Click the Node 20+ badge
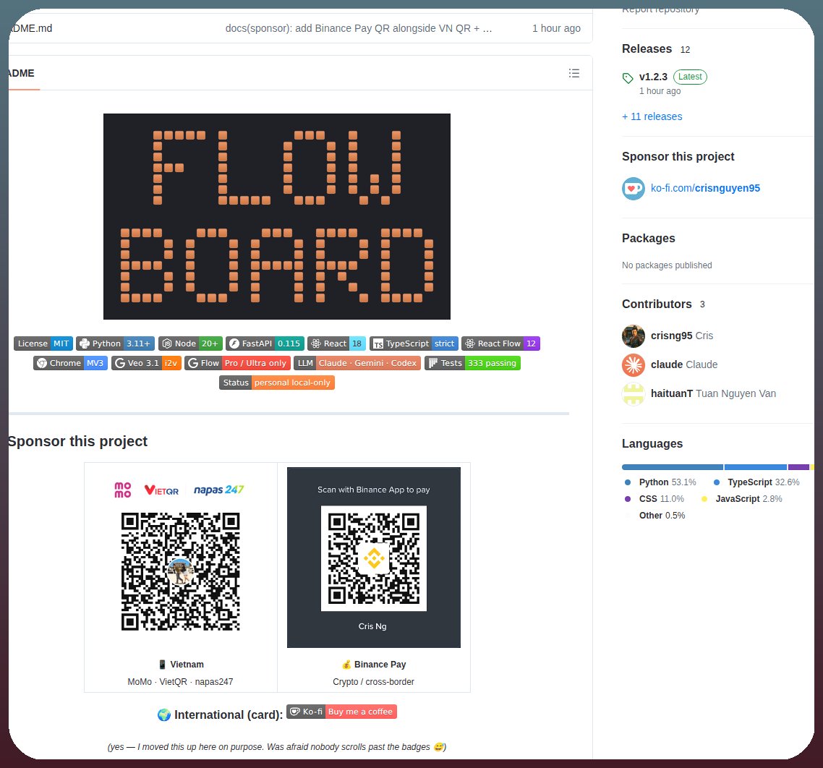The width and height of the screenshot is (823, 768). click(190, 344)
